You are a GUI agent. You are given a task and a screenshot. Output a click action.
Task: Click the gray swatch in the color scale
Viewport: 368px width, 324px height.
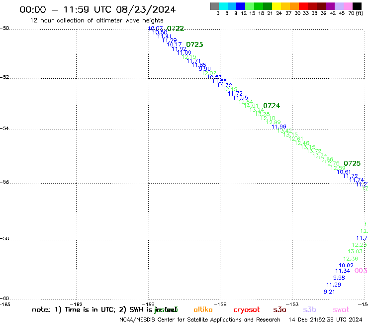click(214, 6)
